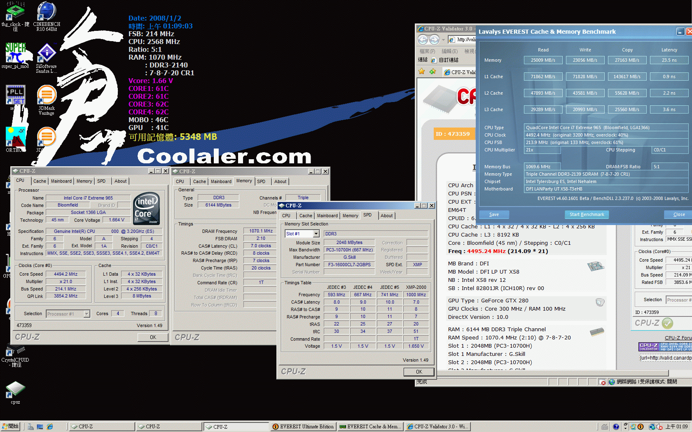Click the 開始 Start button on taskbar
Image resolution: width=692 pixels, height=432 pixels.
[x=11, y=427]
